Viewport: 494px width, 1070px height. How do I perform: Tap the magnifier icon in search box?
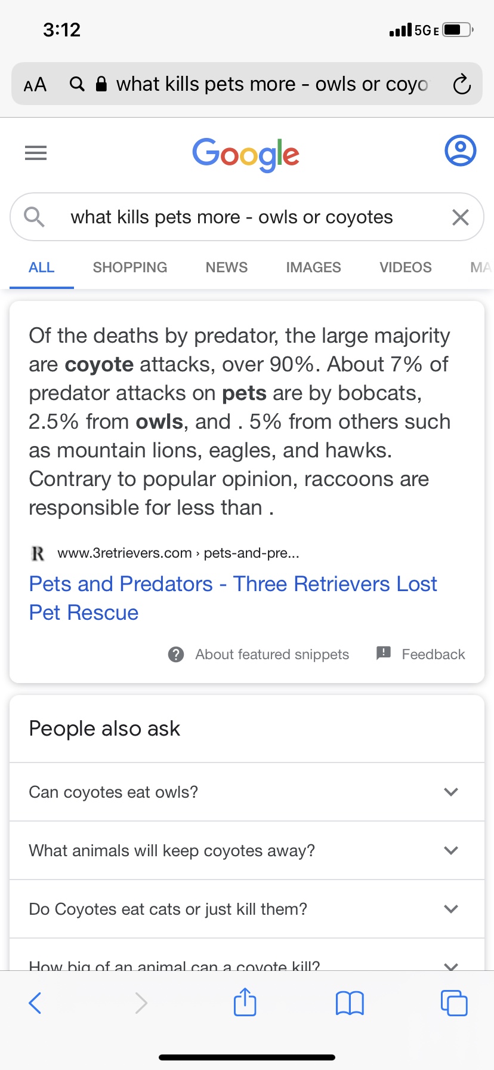(x=35, y=217)
